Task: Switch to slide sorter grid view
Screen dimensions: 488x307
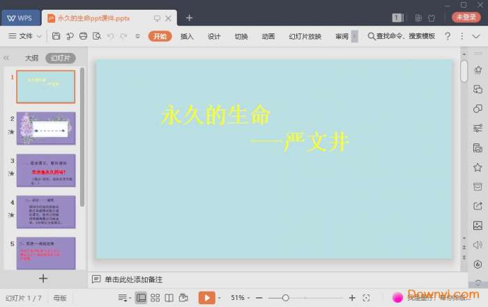Action: tap(155, 298)
